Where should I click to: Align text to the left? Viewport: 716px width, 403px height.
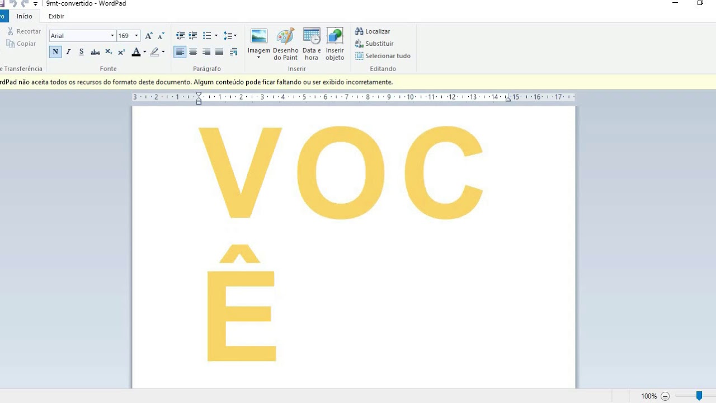coord(180,52)
